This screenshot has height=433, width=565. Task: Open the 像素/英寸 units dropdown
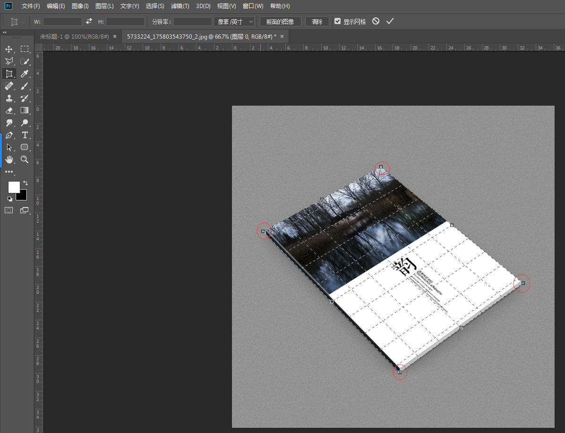[234, 22]
